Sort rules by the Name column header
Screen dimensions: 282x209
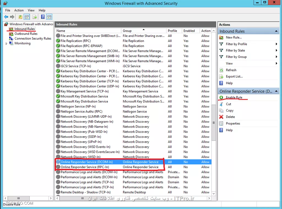point(88,31)
